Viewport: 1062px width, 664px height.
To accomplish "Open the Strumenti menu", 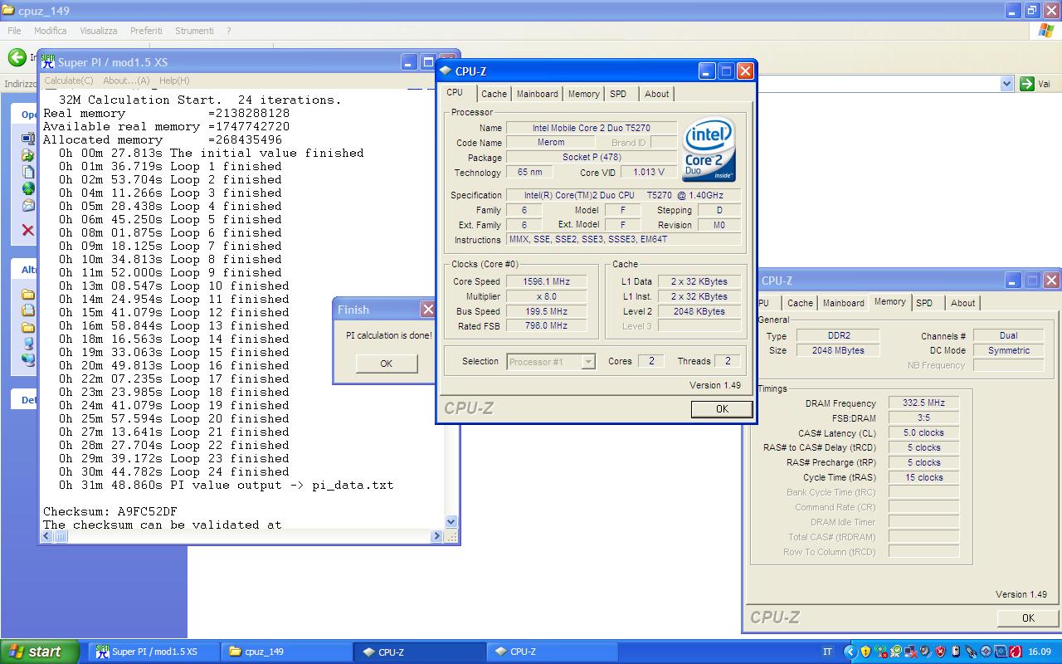I will coord(194,31).
